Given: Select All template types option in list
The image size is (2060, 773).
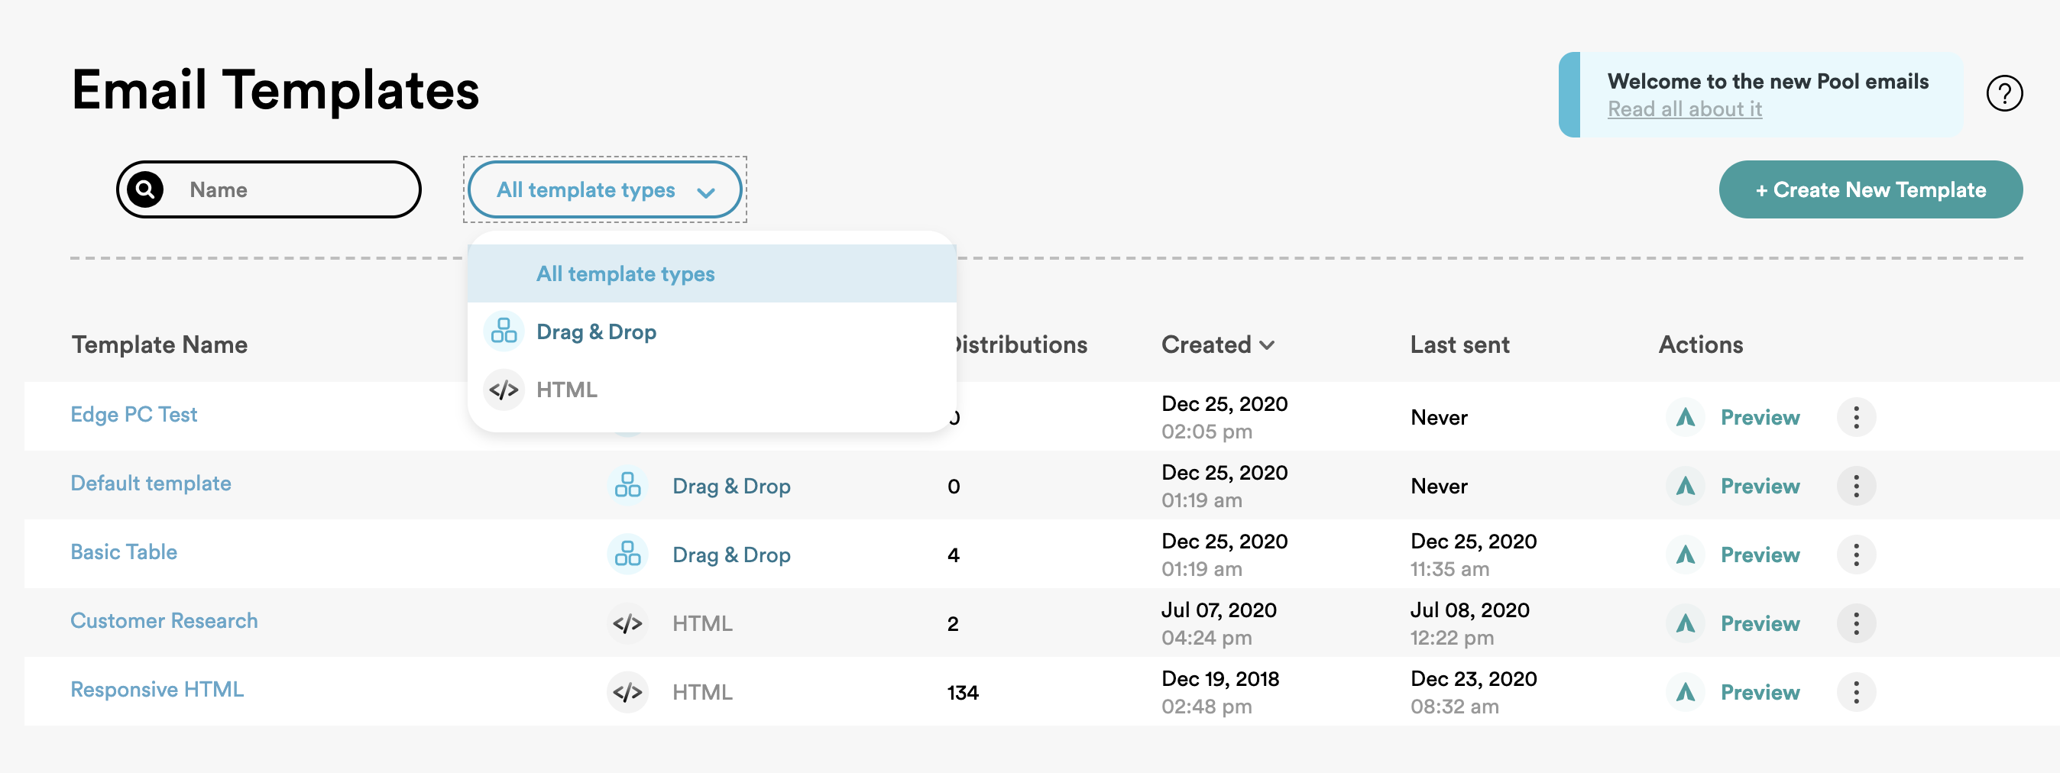Looking at the screenshot, I should [x=625, y=274].
